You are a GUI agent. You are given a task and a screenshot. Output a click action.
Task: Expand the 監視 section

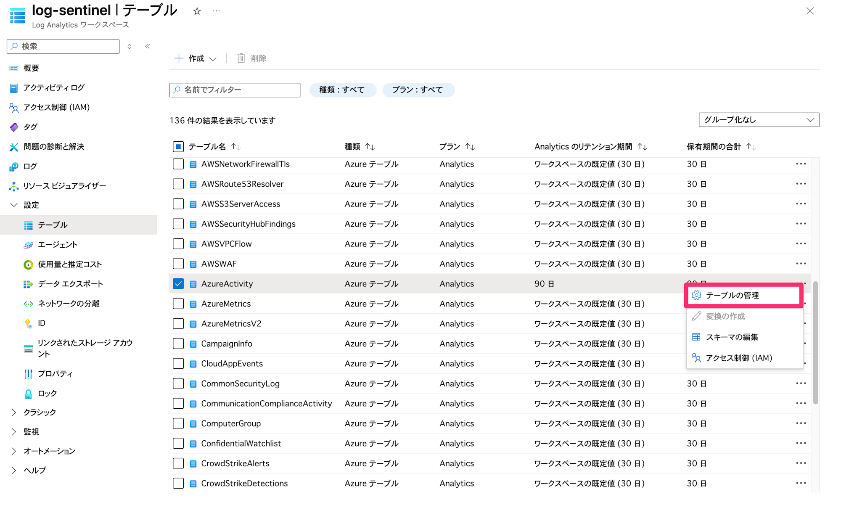14,432
